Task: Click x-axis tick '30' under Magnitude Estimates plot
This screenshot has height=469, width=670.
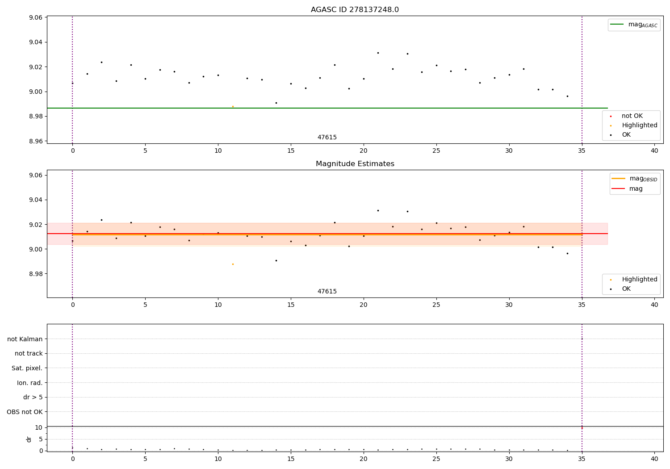Action: 509,305
